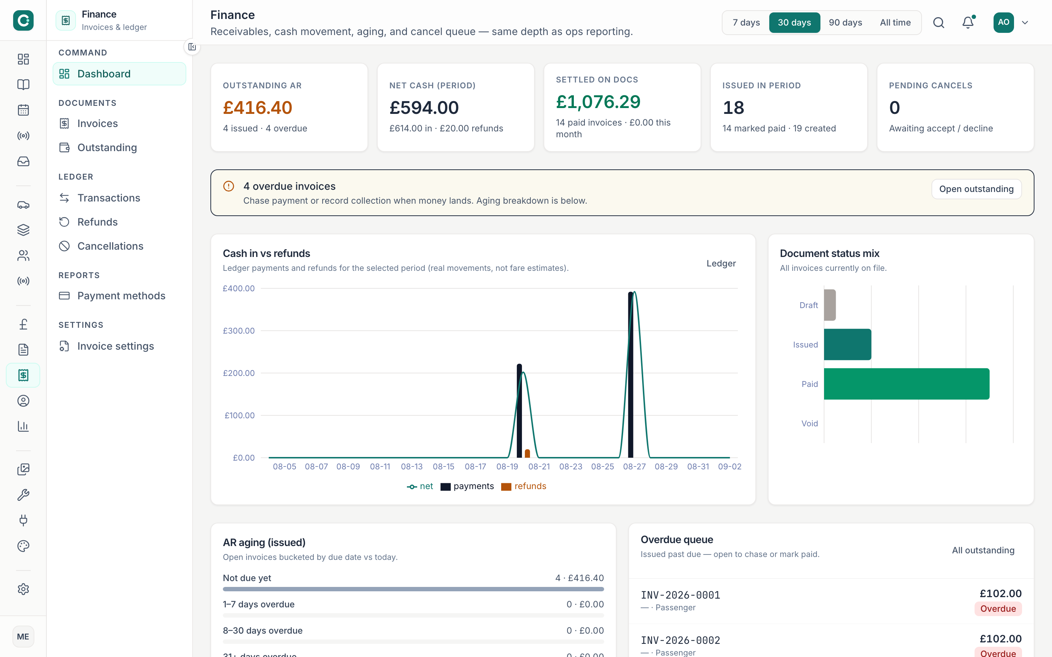Viewport: 1052px width, 657px height.
Task: Open the palette theme icon
Action: [23, 546]
